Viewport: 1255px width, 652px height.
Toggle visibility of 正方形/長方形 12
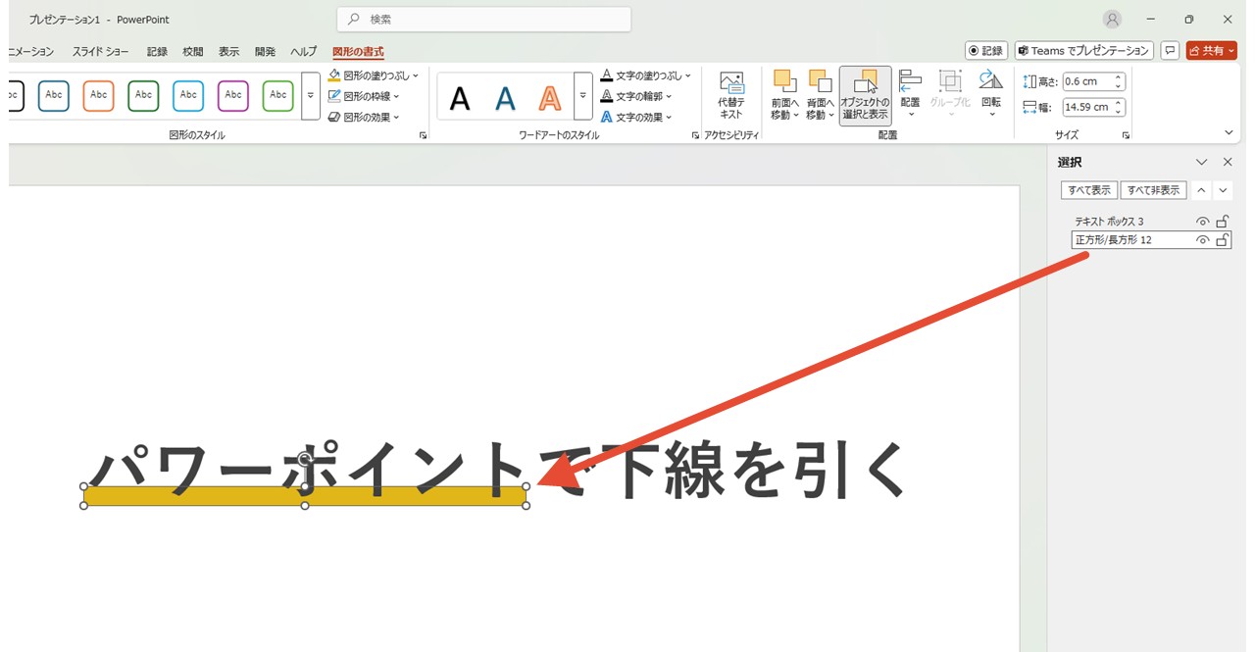tap(1202, 240)
